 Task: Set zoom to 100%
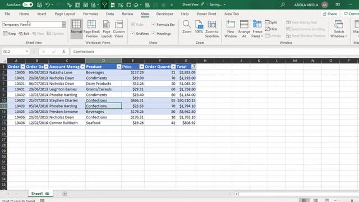(x=199, y=27)
